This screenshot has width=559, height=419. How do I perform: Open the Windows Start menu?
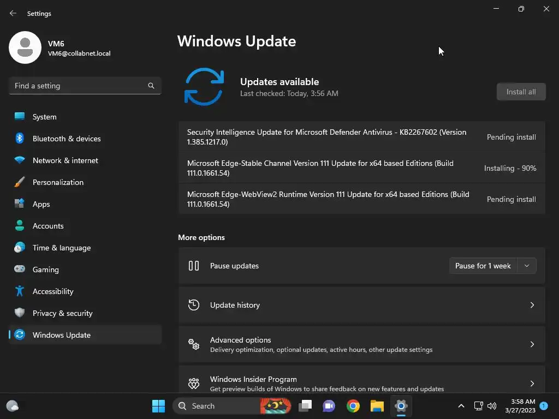tap(158, 406)
